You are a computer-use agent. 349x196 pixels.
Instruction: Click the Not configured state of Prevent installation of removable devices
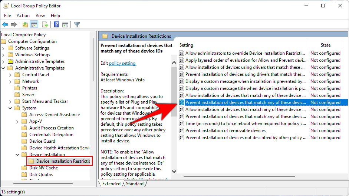[325, 131]
